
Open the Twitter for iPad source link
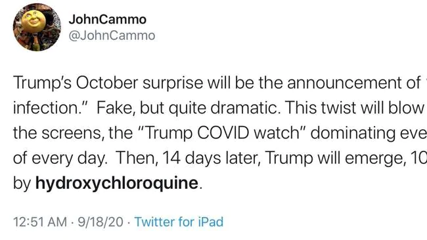(179, 222)
